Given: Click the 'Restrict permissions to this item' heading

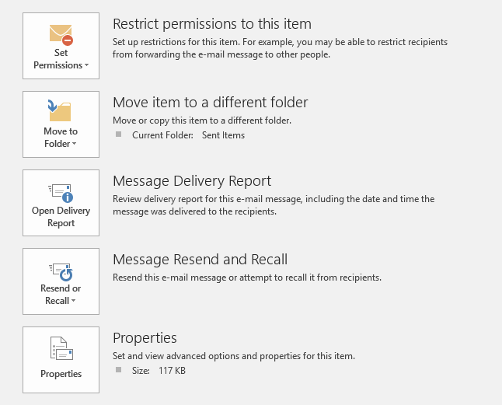Looking at the screenshot, I should (x=211, y=24).
